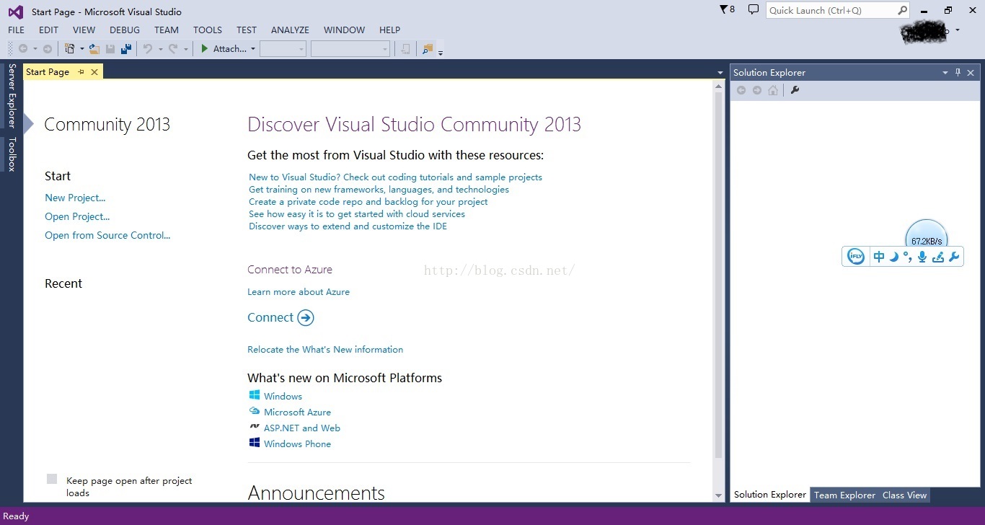Expand Redo history dropdown arrow
The image size is (985, 525).
(185, 49)
